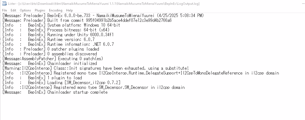Viewport: 305px width, 120px height.
Task: Click the 'Runtime information: .NET 6.0.7' line
Action: tap(58, 44)
